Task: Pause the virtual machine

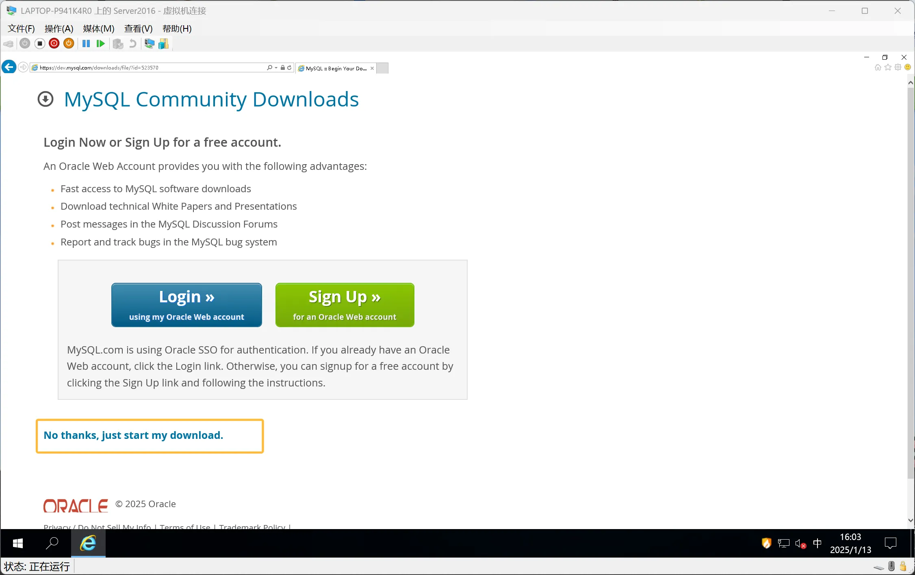Action: coord(86,43)
